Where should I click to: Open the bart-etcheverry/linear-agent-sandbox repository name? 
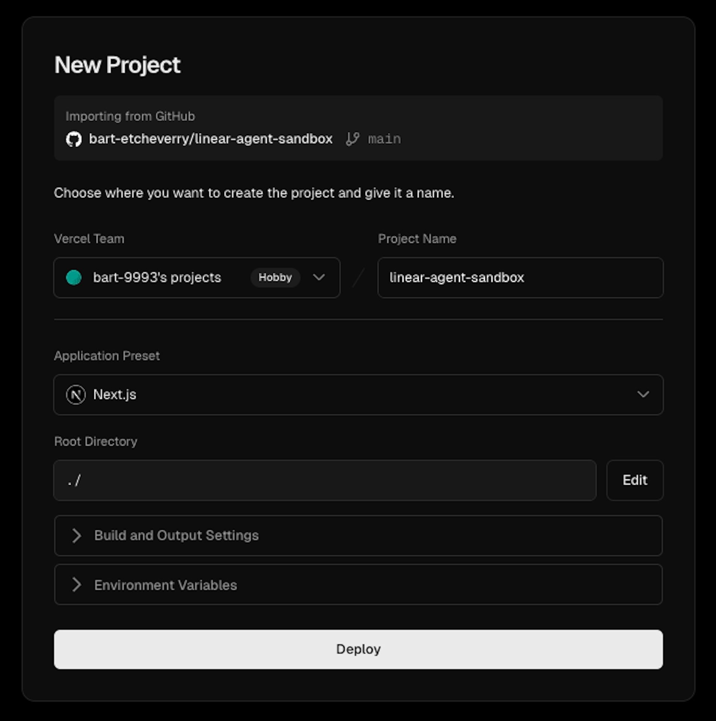coord(211,139)
